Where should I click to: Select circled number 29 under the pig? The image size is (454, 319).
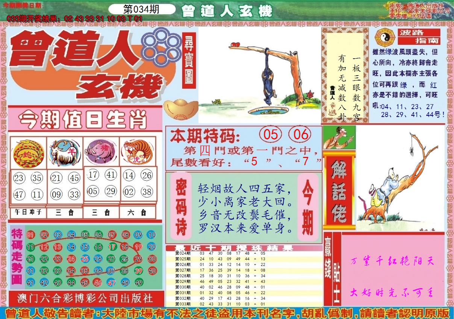click(x=111, y=191)
